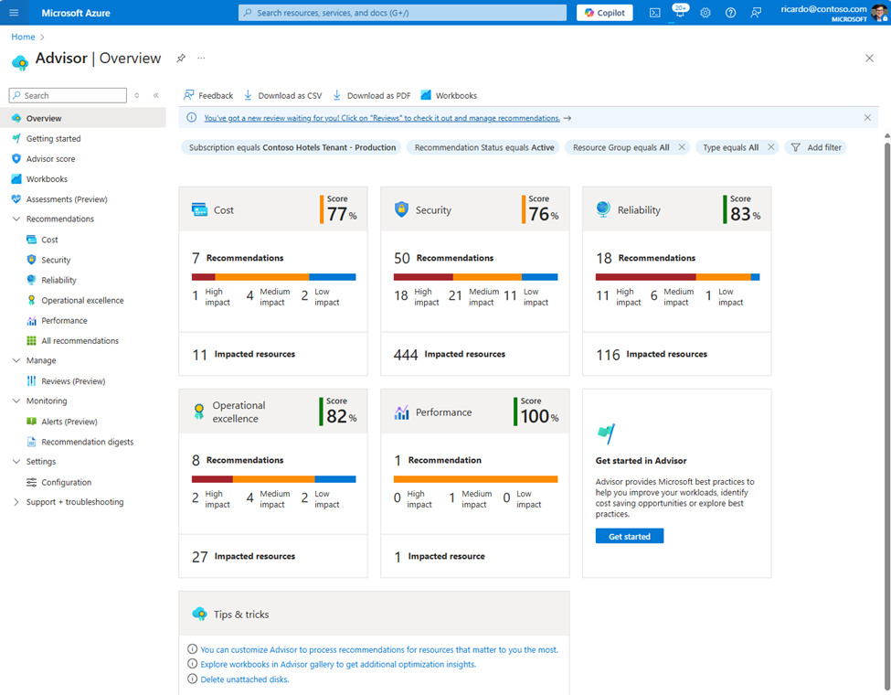Launch Cloud Shell from the top bar

pyautogui.click(x=654, y=13)
